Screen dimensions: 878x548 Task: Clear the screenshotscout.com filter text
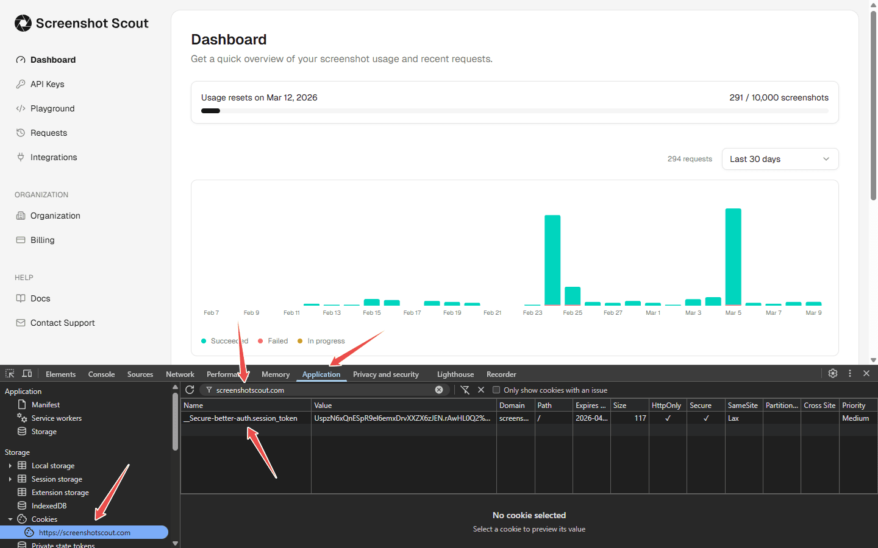click(x=439, y=390)
